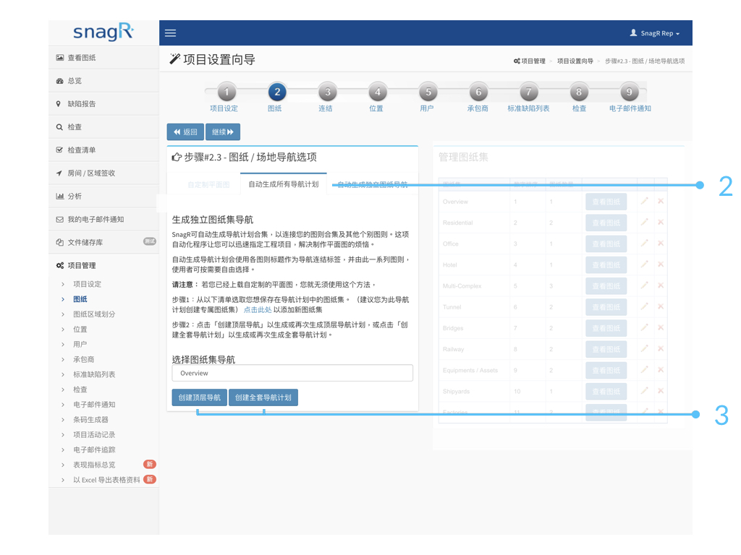Click the 点击此处 link
Screen dimensions: 741x555
click(258, 310)
